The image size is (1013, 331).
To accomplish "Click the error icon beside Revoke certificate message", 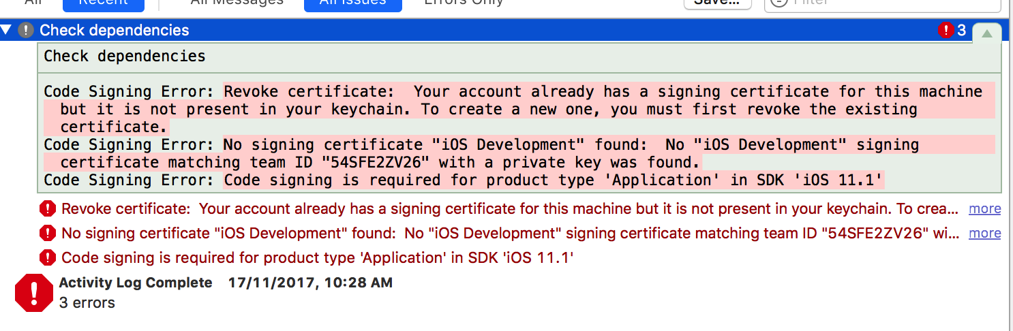I will click(48, 208).
